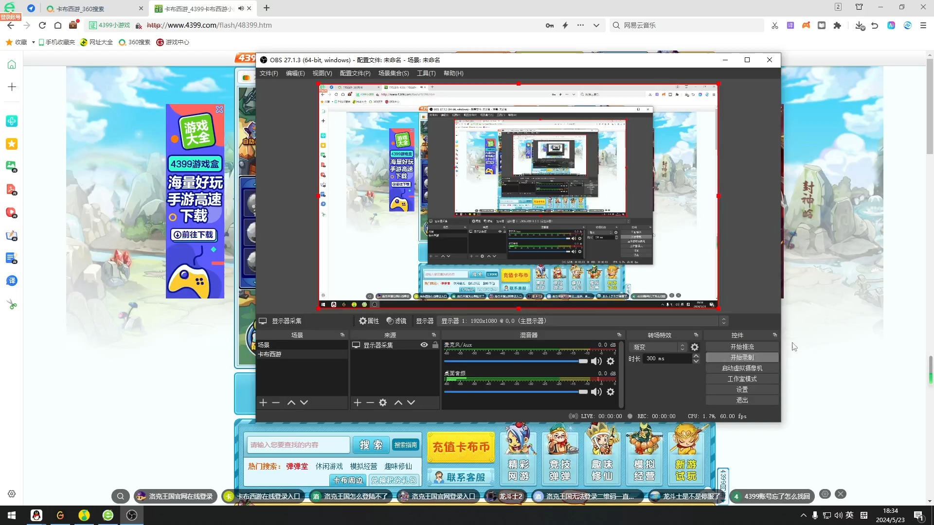934x525 pixels.
Task: Open 场景集合(S) menu in OBS
Action: tap(394, 73)
